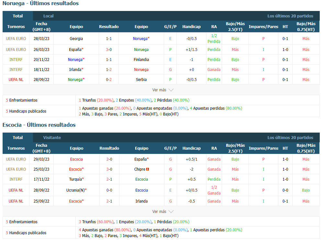Click the -2 handicap for Escocia vs Chipre
Viewport: 323px width, 240px height.
click(x=191, y=169)
